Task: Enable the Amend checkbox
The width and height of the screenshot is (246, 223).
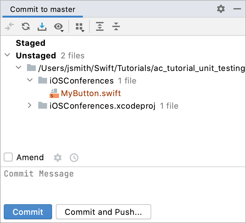Action: 8,157
